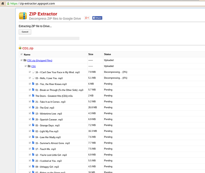Toggle checkbox for the CD1 folder

pyautogui.click(x=26, y=66)
